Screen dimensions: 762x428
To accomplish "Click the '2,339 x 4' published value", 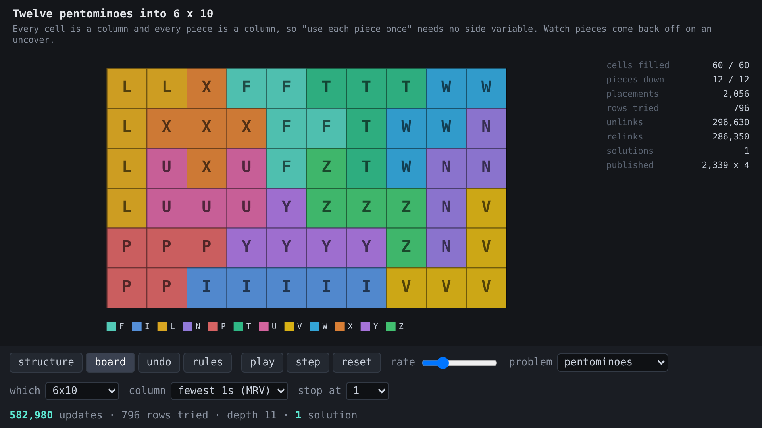I will tap(725, 165).
